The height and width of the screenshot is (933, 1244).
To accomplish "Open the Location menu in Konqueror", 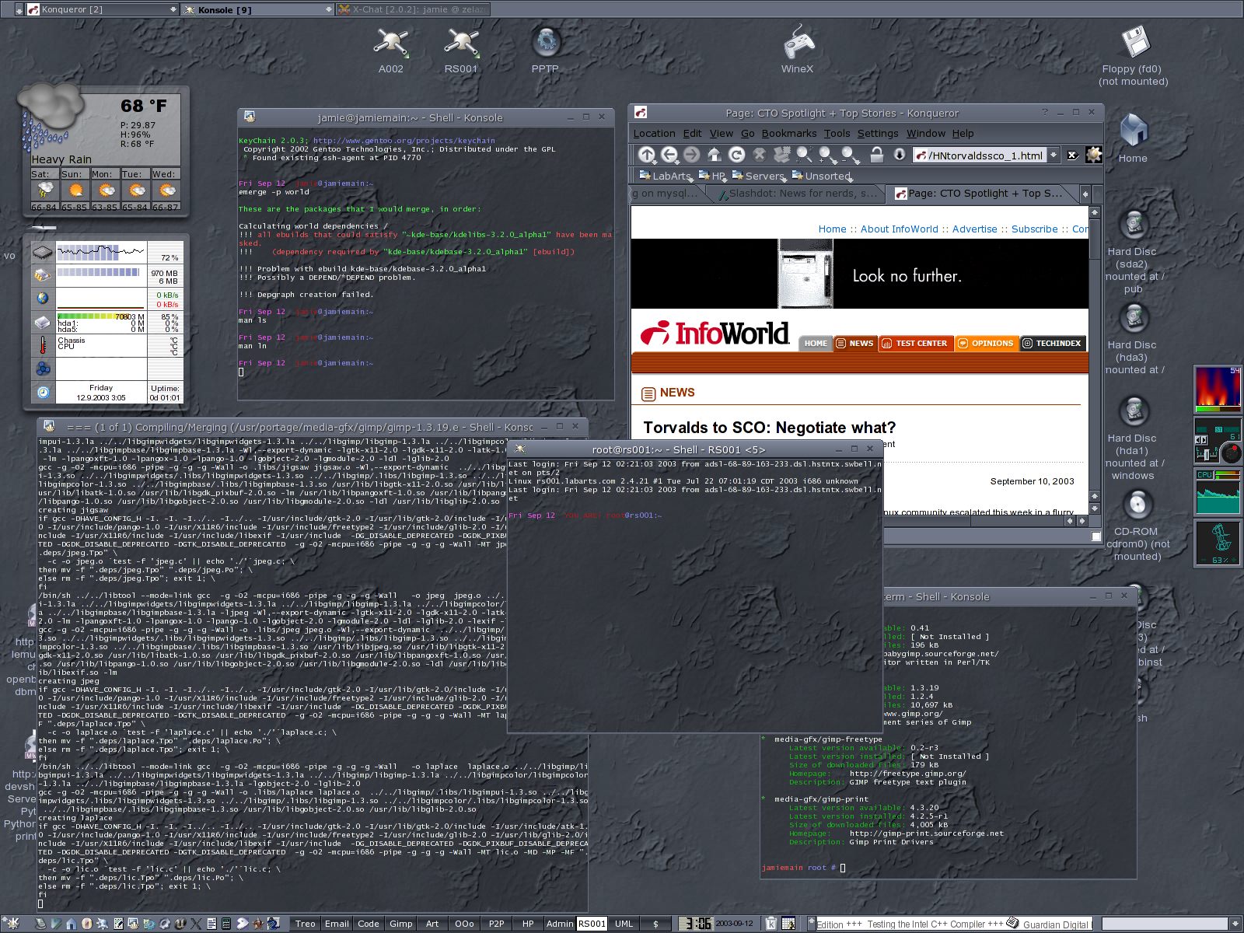I will (x=654, y=133).
